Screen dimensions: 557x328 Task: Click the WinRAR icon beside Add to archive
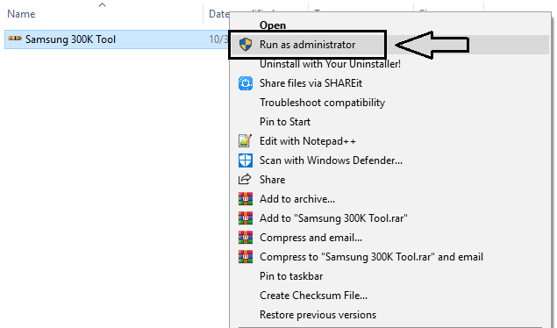[246, 199]
